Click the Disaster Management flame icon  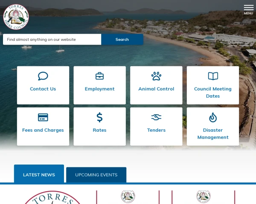coord(213,117)
